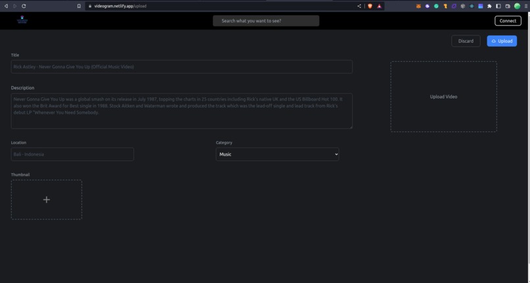Screen dimensions: 530x283
Task: Open the MetaMask fox extension
Action: click(418, 6)
